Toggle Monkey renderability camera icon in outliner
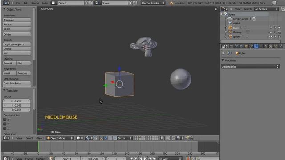285x160 pixels. [x=280, y=32]
